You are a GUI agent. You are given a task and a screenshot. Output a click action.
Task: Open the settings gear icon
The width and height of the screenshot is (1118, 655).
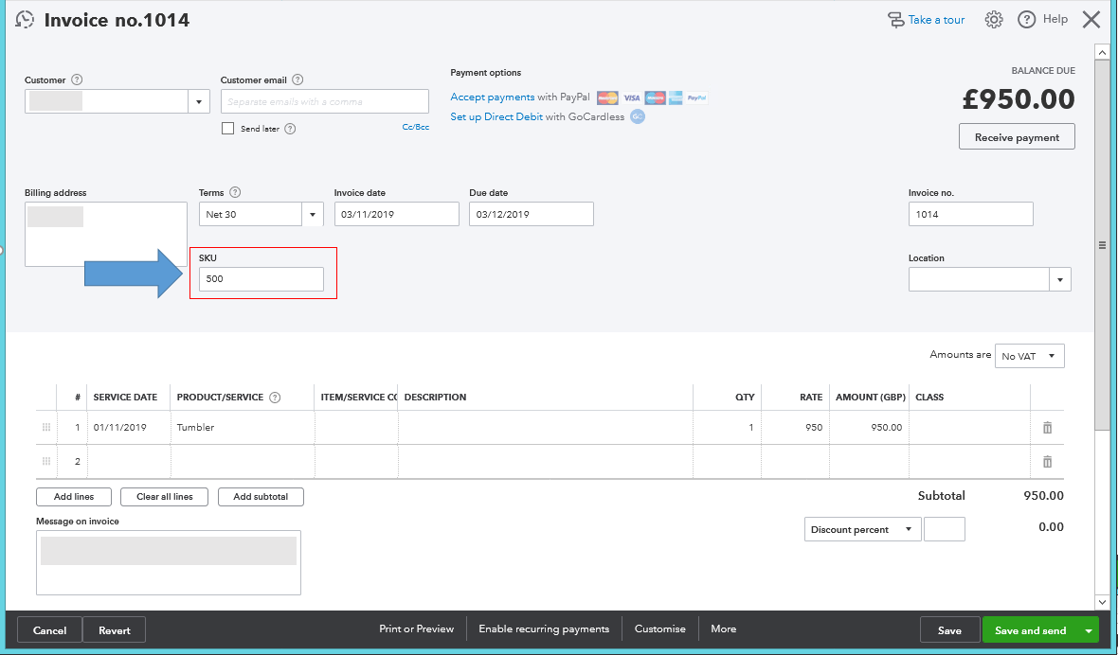pos(993,19)
